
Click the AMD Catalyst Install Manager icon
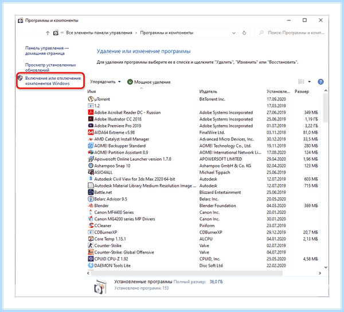(91, 139)
